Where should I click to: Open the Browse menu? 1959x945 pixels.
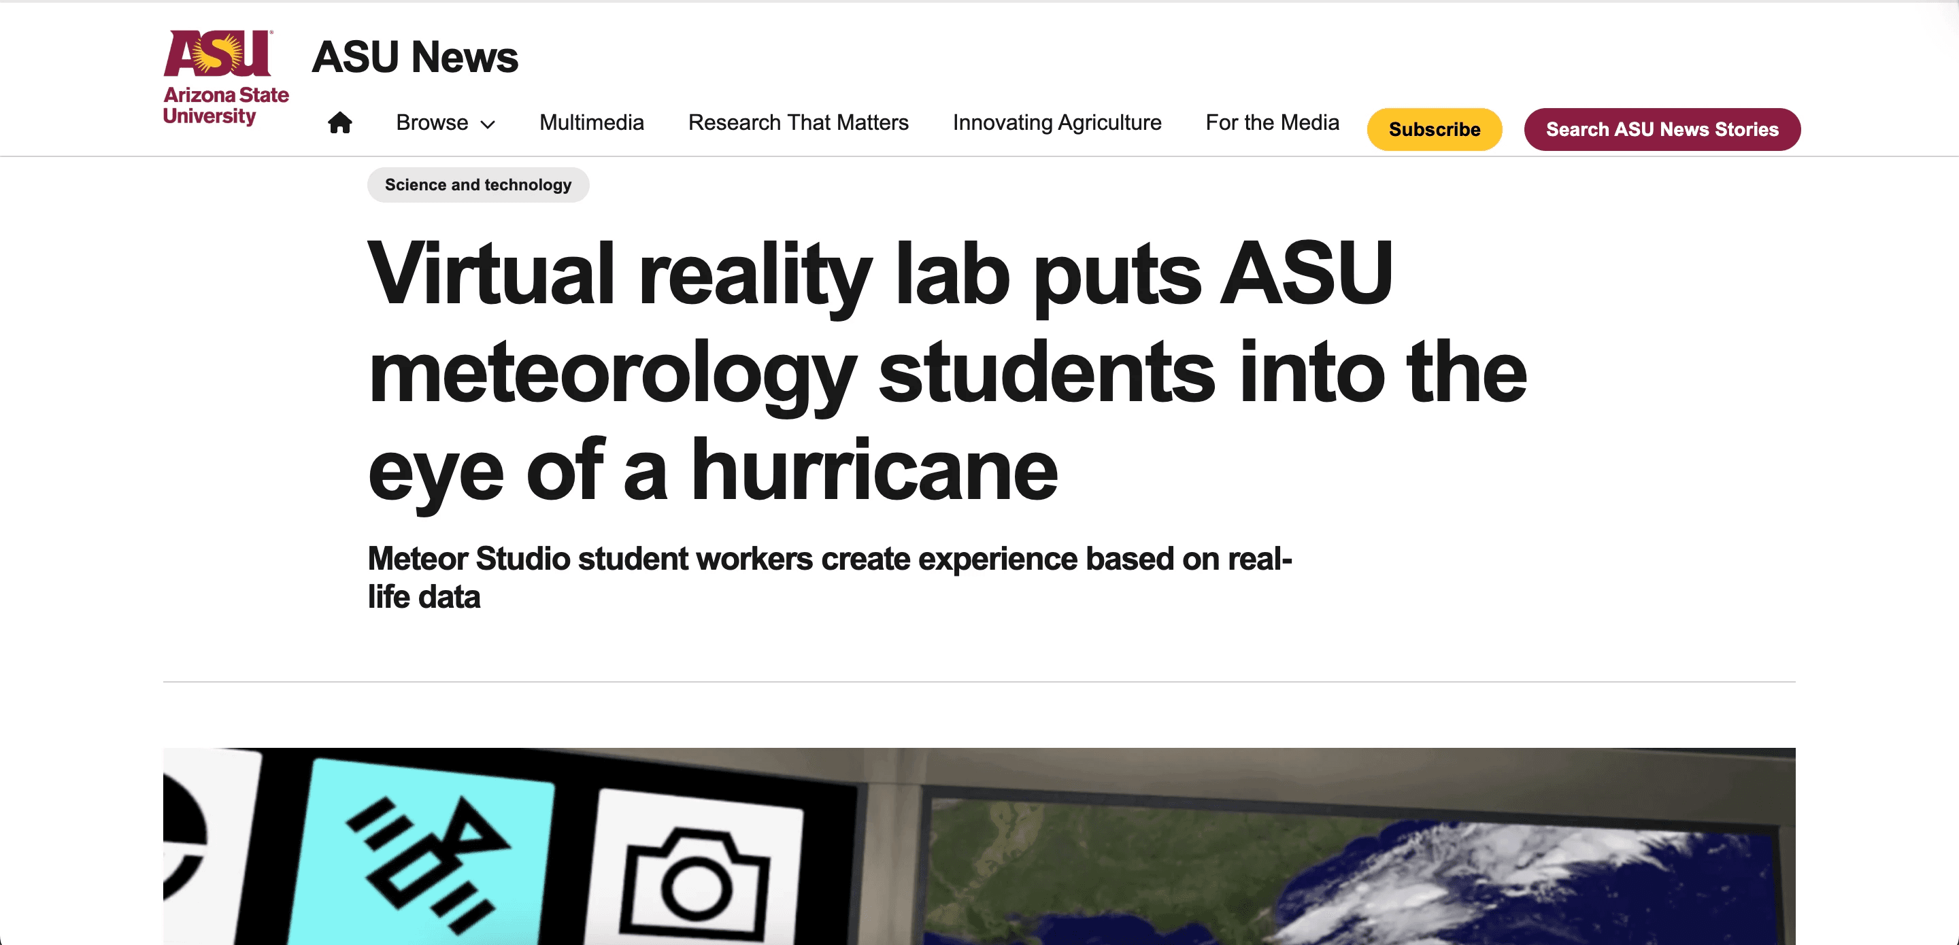pyautogui.click(x=432, y=122)
